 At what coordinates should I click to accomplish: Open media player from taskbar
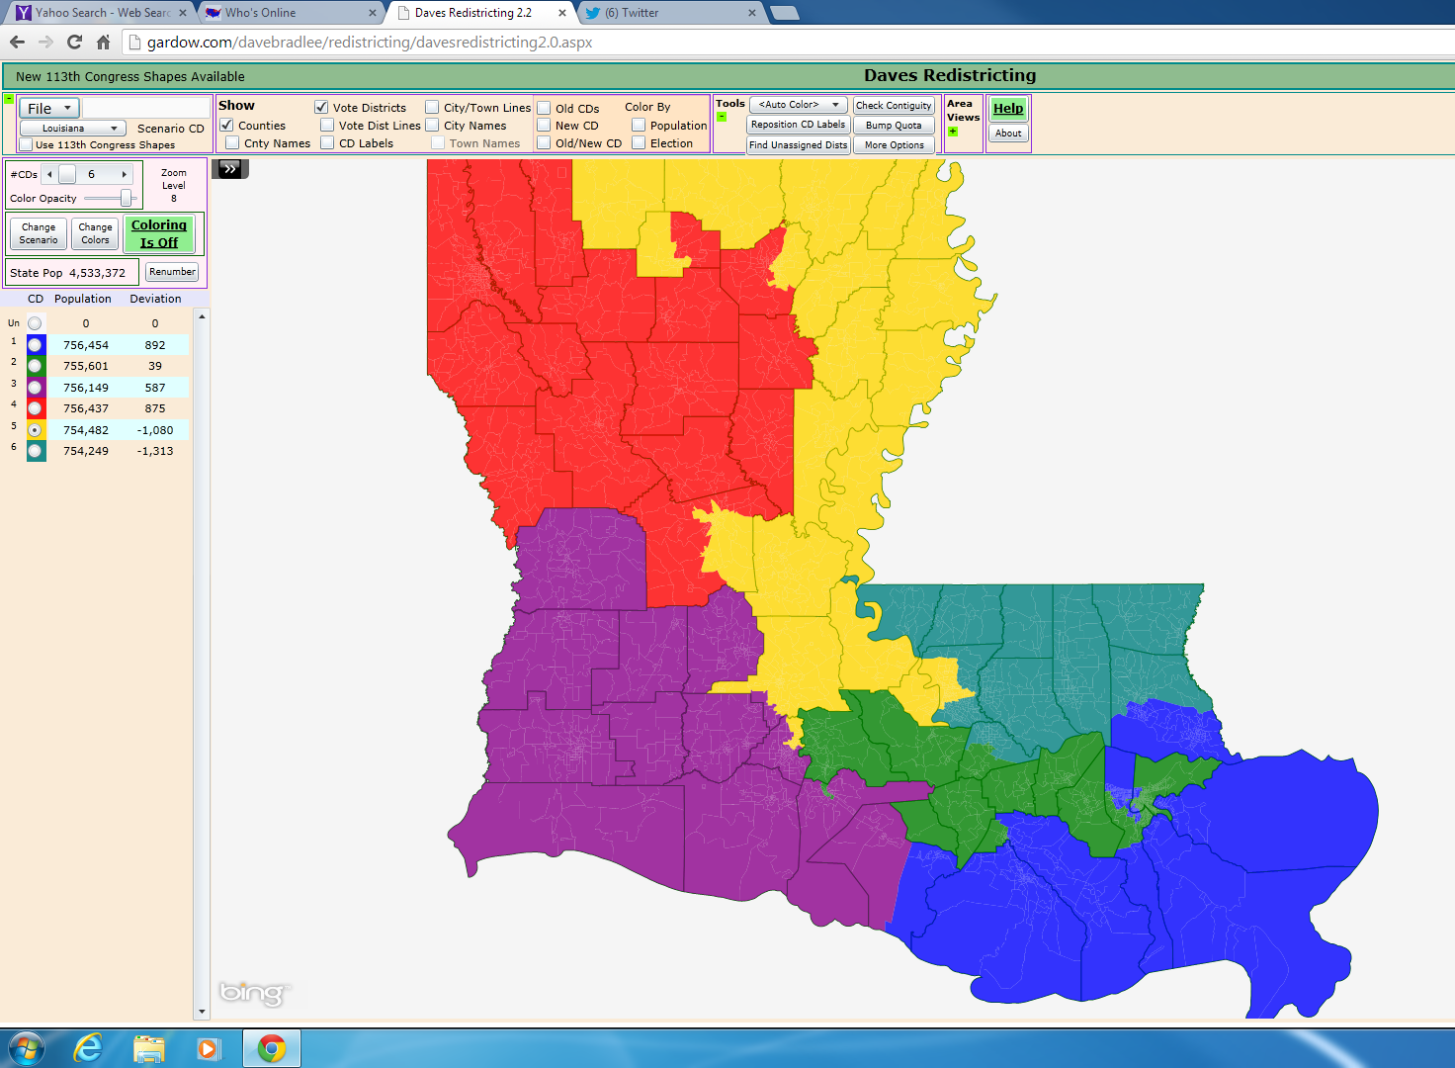tap(209, 1048)
